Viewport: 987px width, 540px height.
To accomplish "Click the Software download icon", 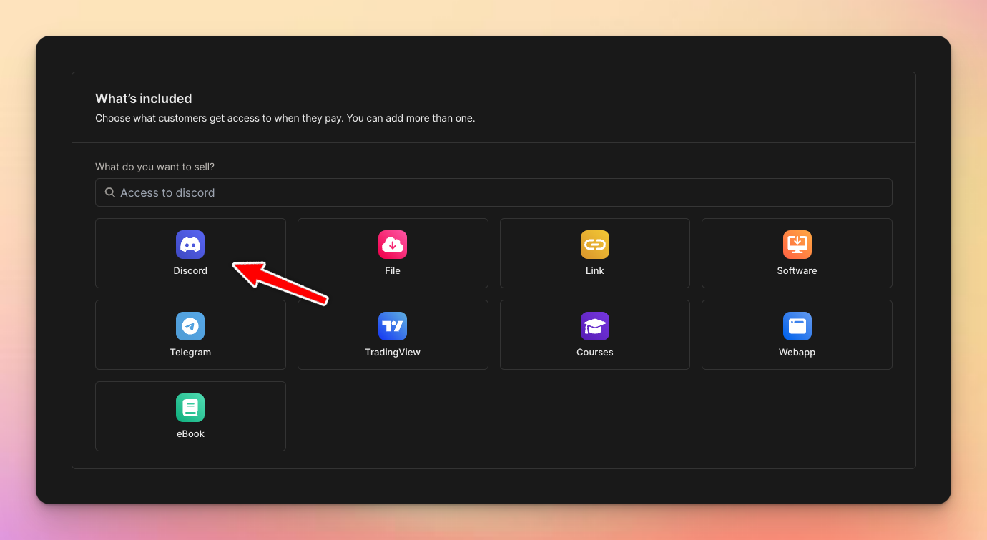I will pyautogui.click(x=797, y=244).
